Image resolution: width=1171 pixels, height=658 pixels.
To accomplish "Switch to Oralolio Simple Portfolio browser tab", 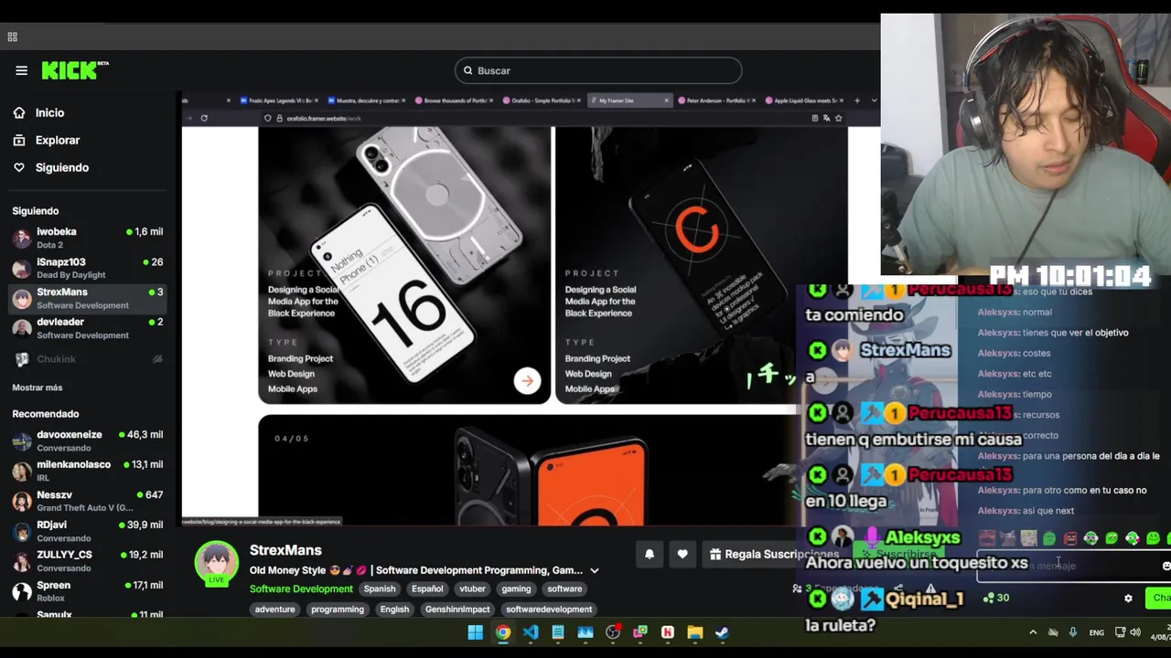I will click(543, 101).
